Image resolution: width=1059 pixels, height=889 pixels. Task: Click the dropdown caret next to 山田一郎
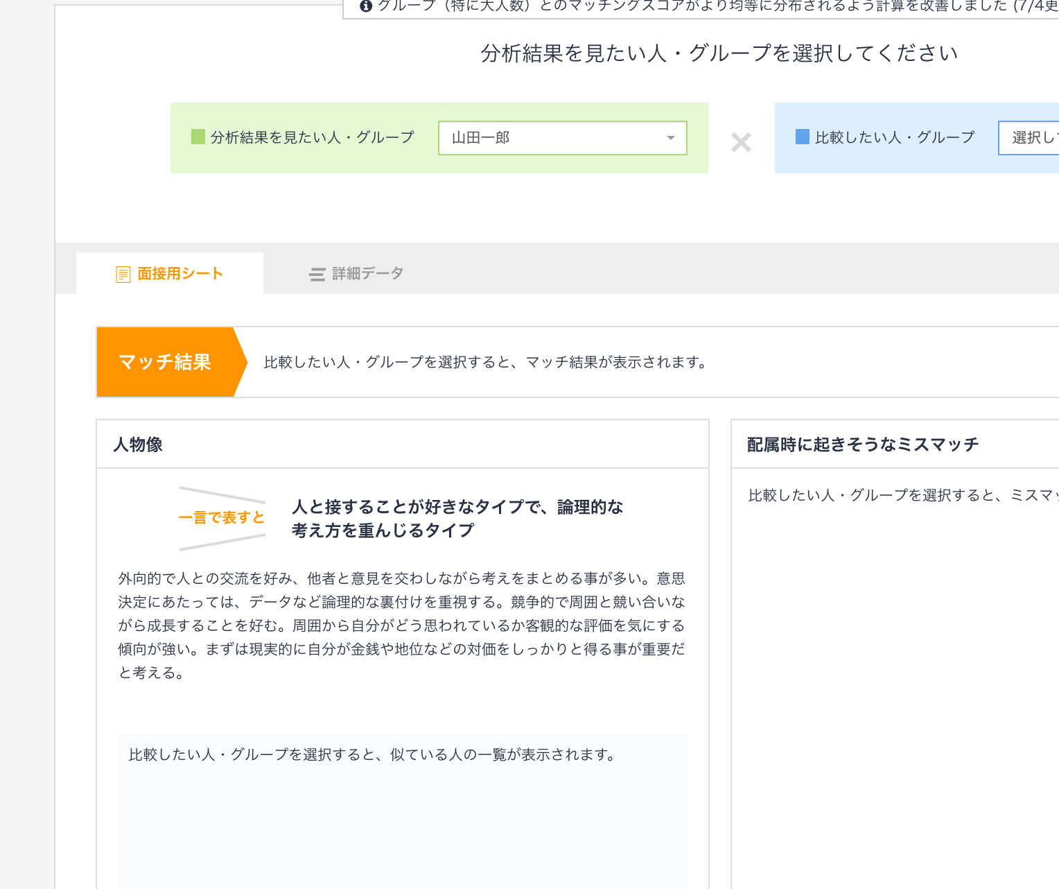669,138
